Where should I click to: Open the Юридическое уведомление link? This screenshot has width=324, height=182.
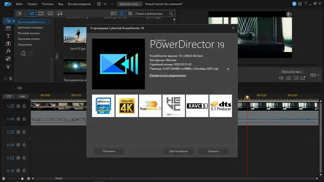[x=168, y=76]
